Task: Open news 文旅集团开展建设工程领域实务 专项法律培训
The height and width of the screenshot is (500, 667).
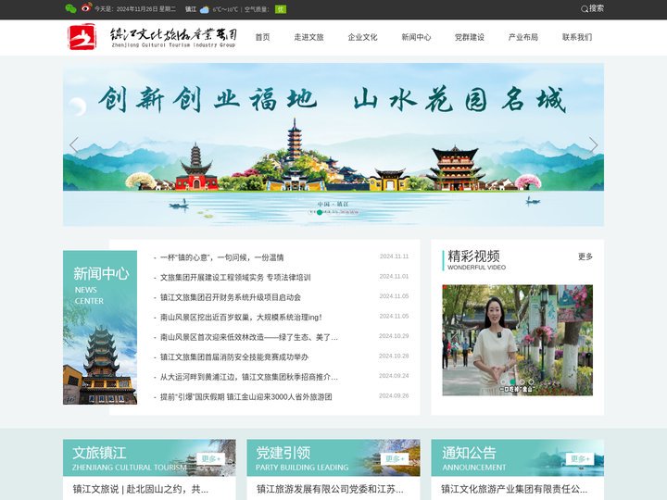Action: coord(235,277)
